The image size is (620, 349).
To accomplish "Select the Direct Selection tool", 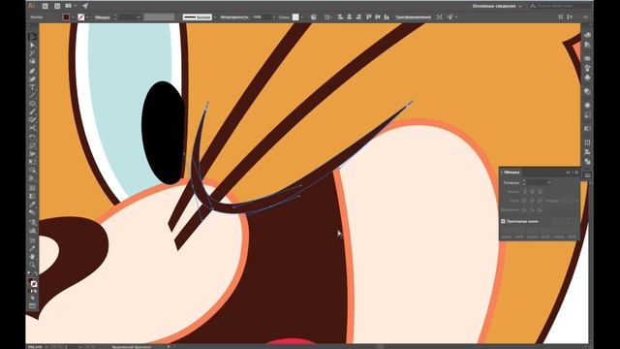I will click(x=32, y=46).
